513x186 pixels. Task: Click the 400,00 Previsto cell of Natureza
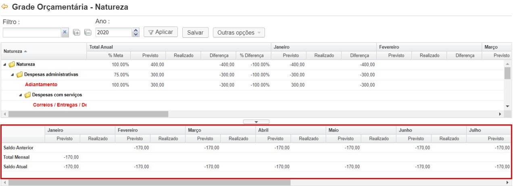point(157,64)
